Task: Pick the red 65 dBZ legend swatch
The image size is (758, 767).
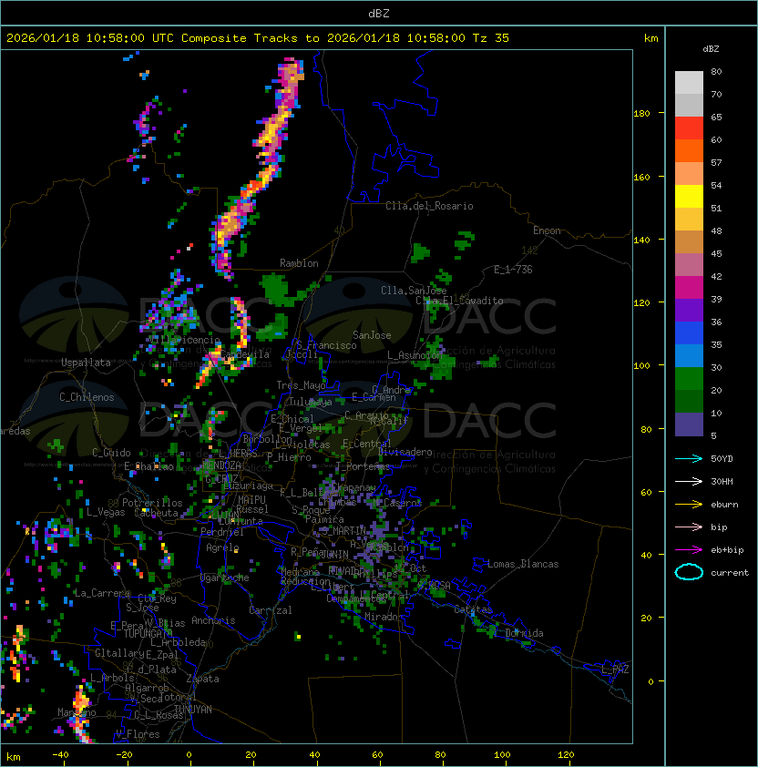Action: tap(689, 128)
